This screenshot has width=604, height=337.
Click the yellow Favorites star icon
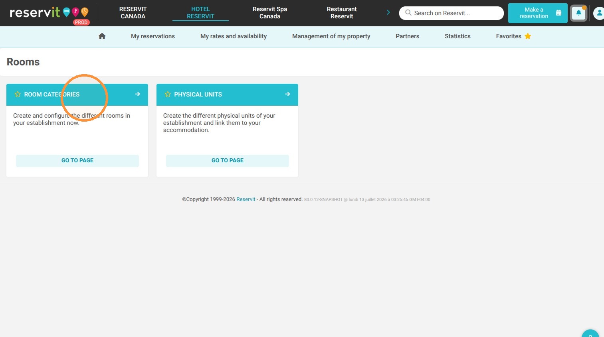(528, 36)
